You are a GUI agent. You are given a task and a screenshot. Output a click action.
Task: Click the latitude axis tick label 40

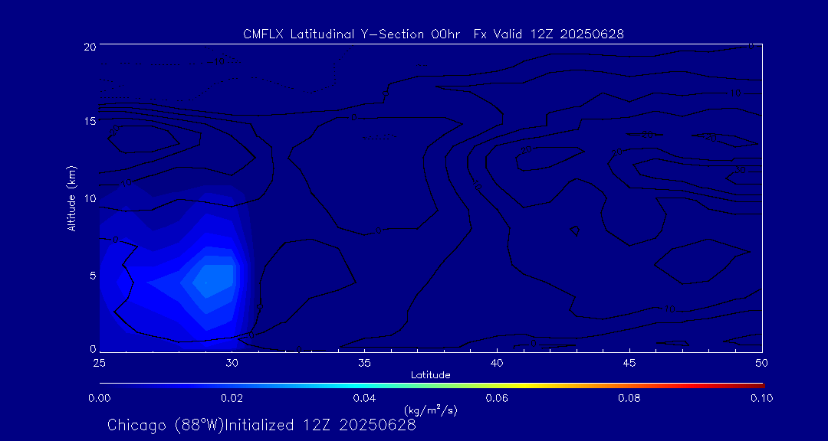(x=497, y=363)
